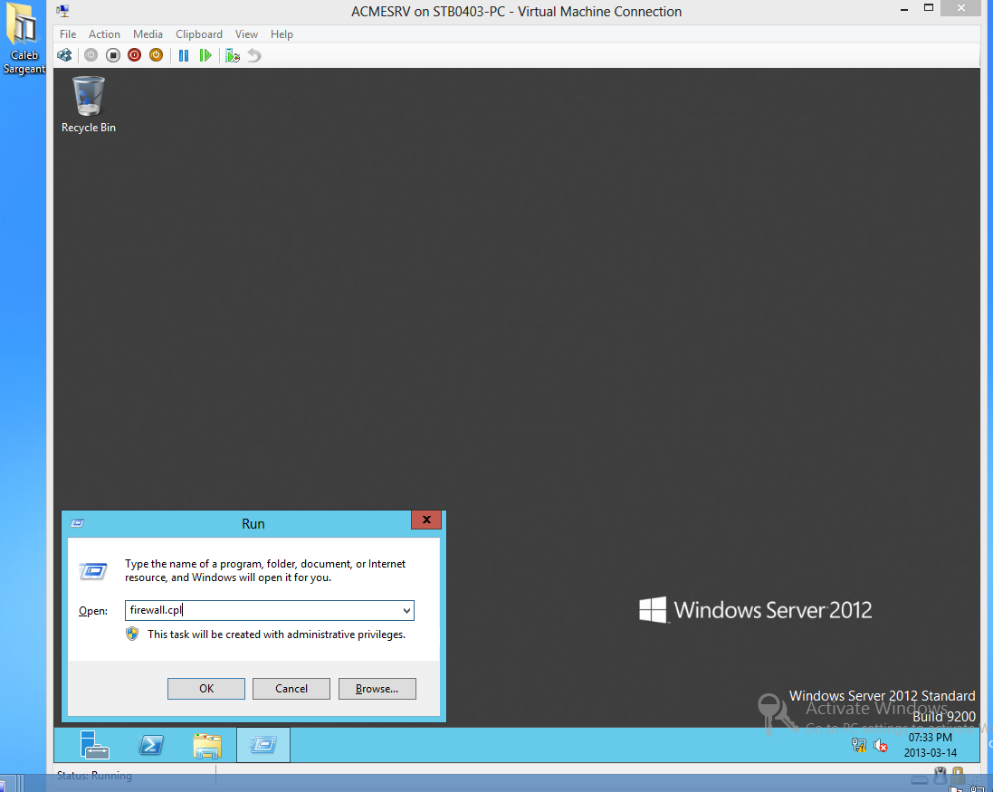Screen dimensions: 993x792
Task: Open File Explorer from the taskbar
Action: pyautogui.click(x=207, y=745)
